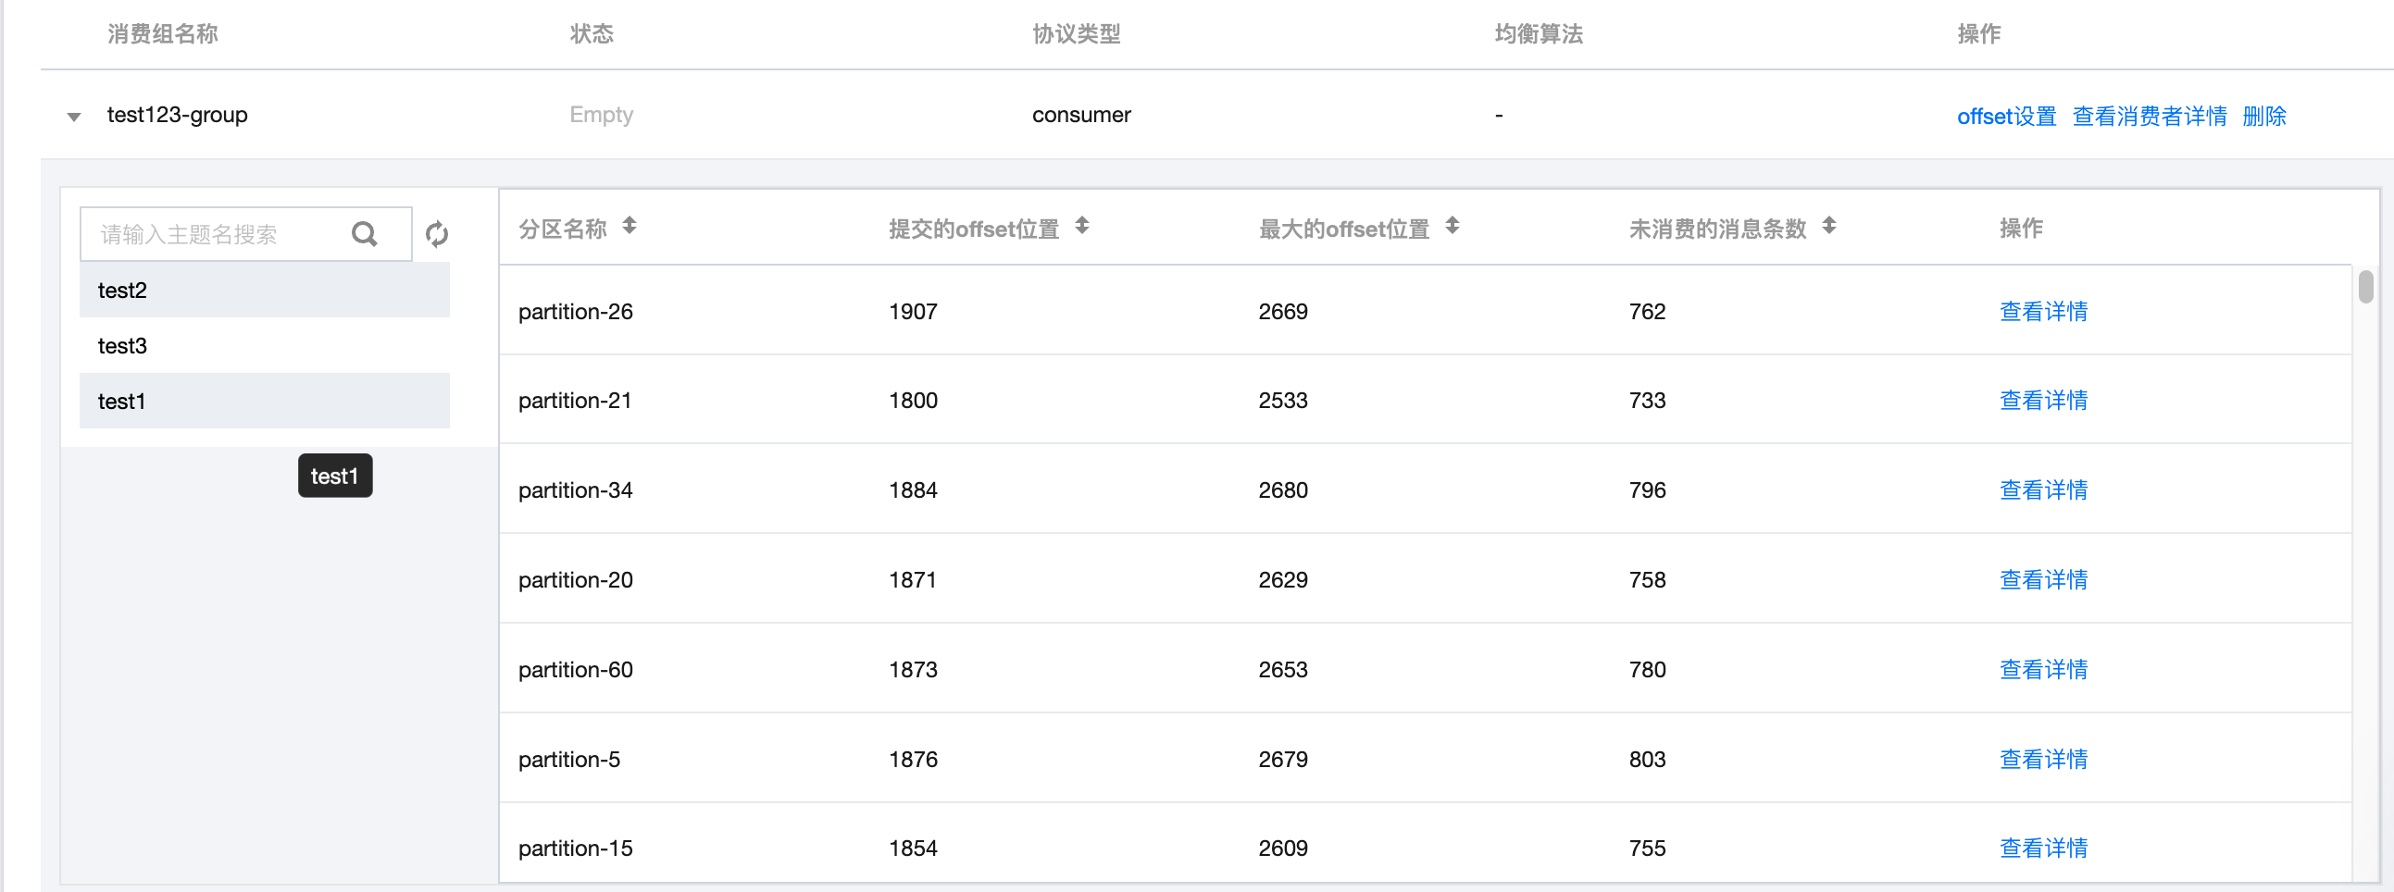Select topic test1 in list
This screenshot has height=892, width=2394.
(264, 402)
